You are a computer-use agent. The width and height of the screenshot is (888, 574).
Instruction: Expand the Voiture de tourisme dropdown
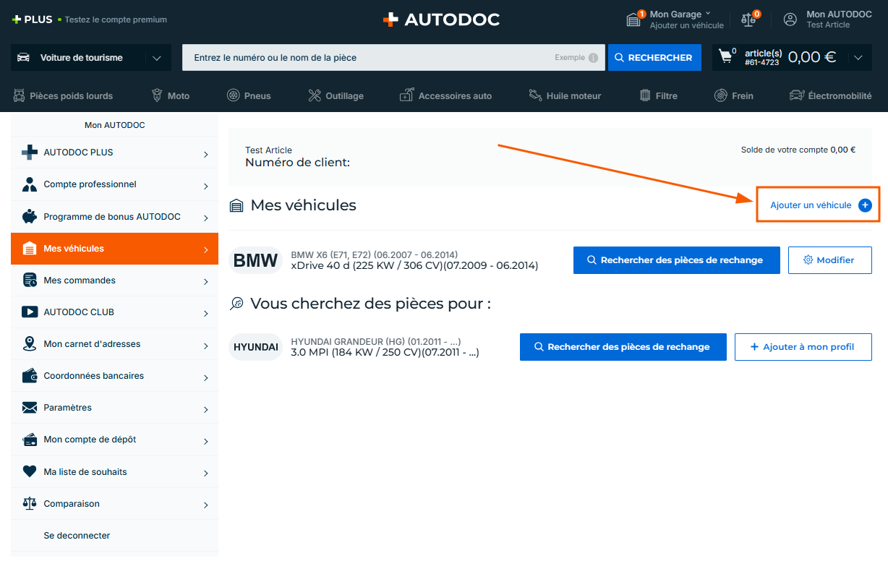157,58
